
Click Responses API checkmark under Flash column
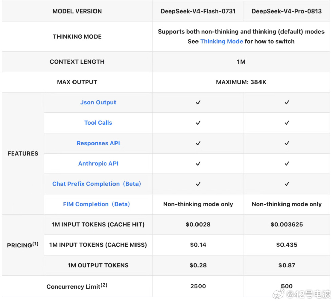[x=198, y=143]
